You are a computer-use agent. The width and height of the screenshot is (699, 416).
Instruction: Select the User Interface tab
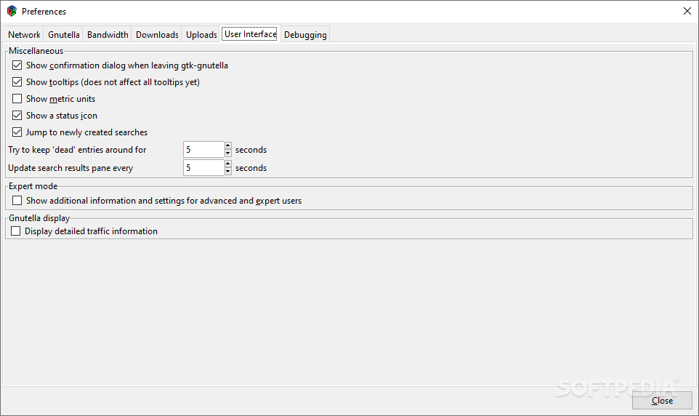(250, 34)
